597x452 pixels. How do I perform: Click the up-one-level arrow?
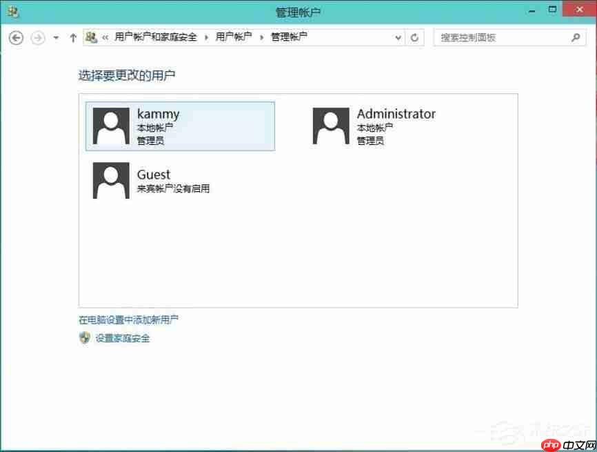pos(73,38)
